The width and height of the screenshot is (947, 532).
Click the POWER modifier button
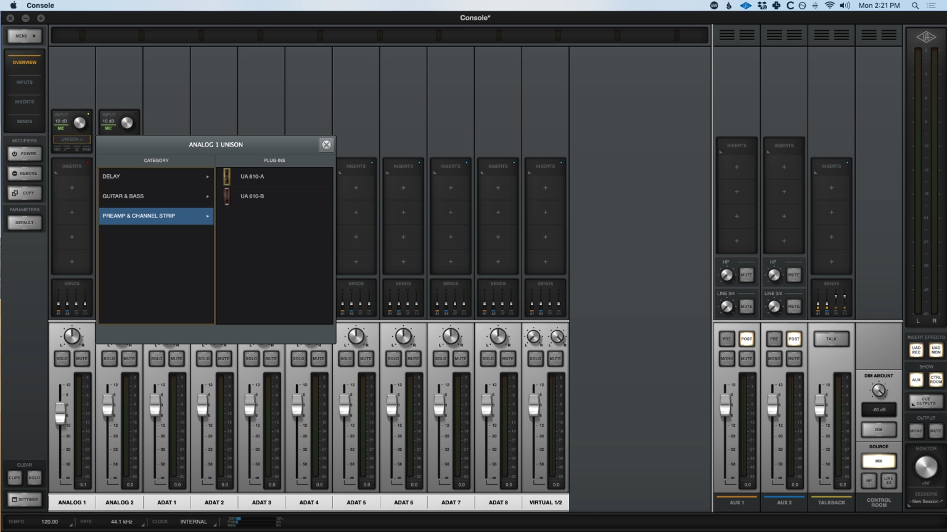pyautogui.click(x=25, y=154)
